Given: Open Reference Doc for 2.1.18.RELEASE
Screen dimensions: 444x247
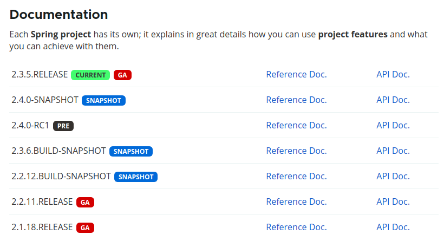Looking at the screenshot, I should [297, 227].
